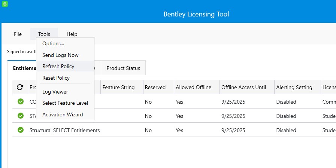Click the green checkmark in first entitlement row
This screenshot has width=336, height=168.
[x=21, y=102]
